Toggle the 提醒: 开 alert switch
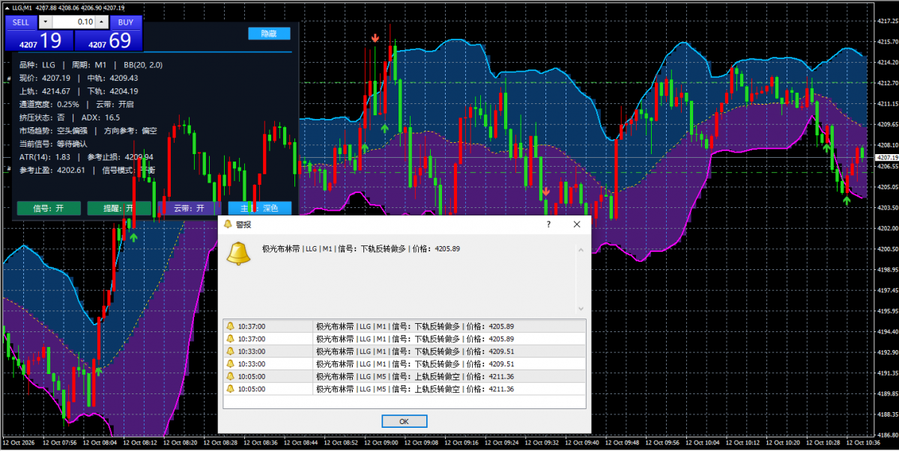The image size is (899, 451). click(x=119, y=208)
